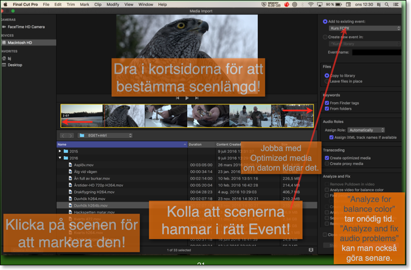
Task: Open the EGET+mtrl folder path dropdown
Action: click(105, 135)
